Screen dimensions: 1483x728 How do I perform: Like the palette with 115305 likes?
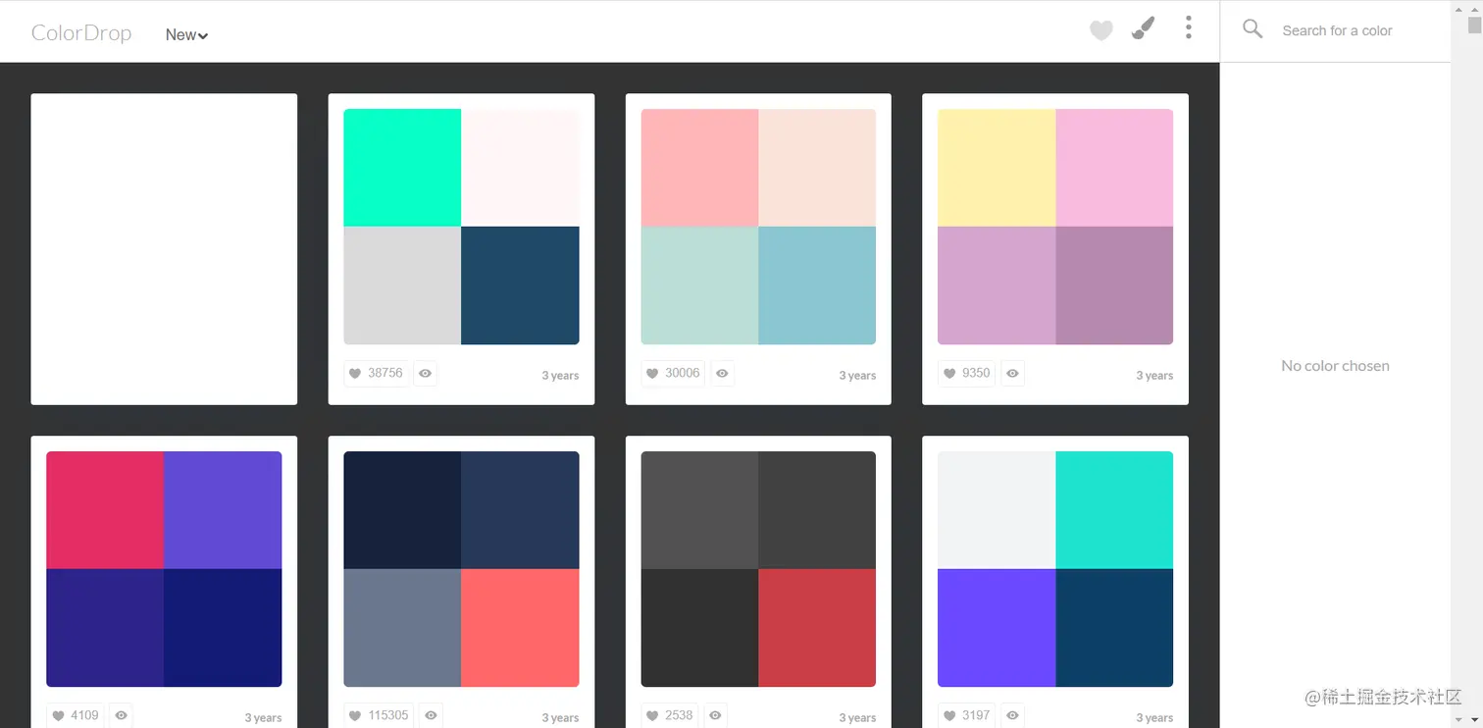click(x=379, y=715)
